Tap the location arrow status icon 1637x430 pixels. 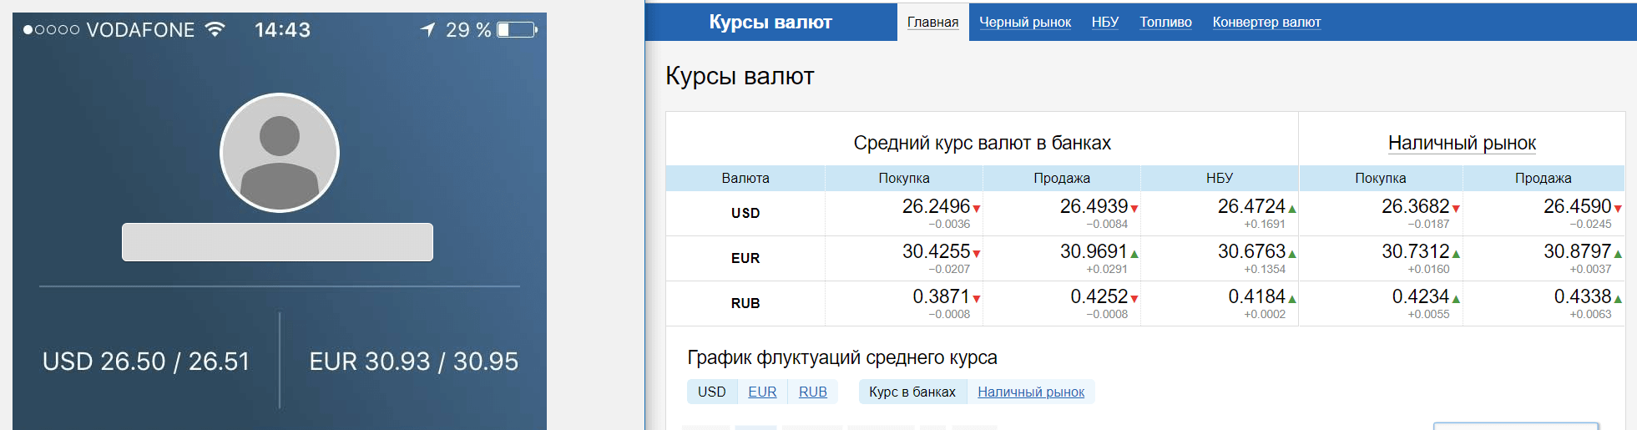[x=428, y=30]
